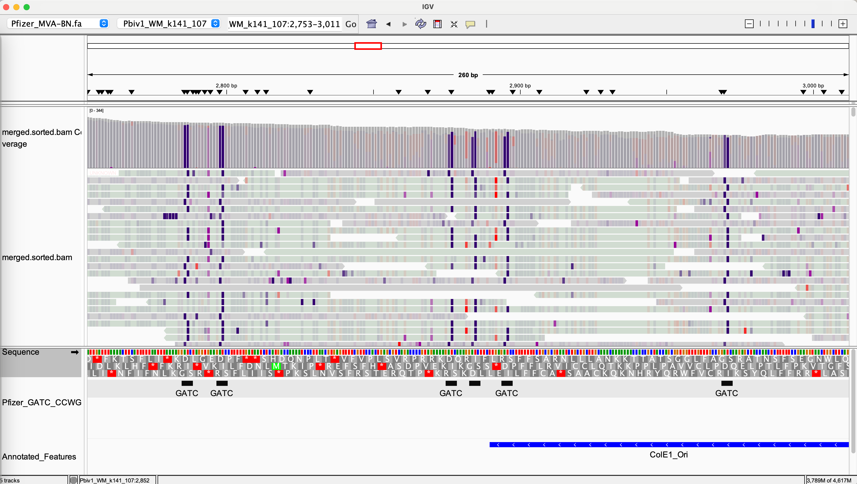
Task: Go back with the left arrow
Action: (x=388, y=24)
